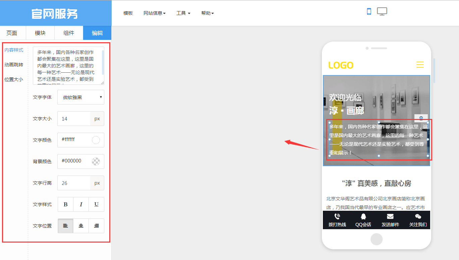This screenshot has width=459, height=260.
Task: Switch to mobile phone preview icon
Action: (369, 11)
